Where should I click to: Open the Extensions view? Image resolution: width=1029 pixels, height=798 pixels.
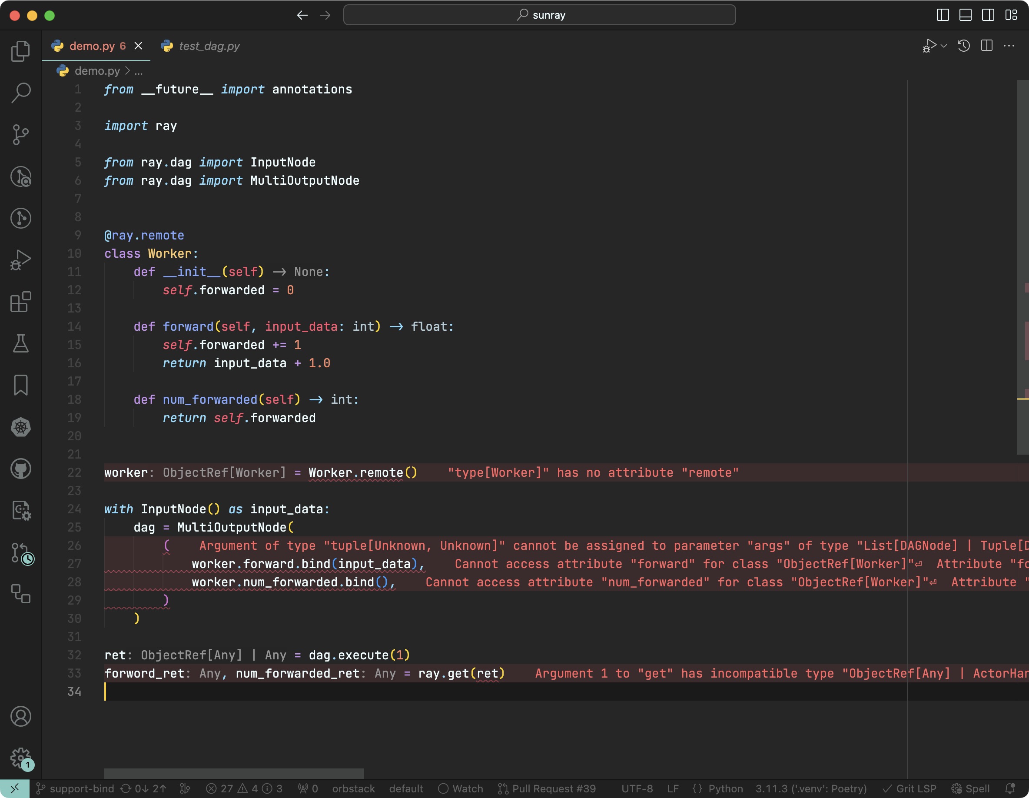(x=20, y=302)
